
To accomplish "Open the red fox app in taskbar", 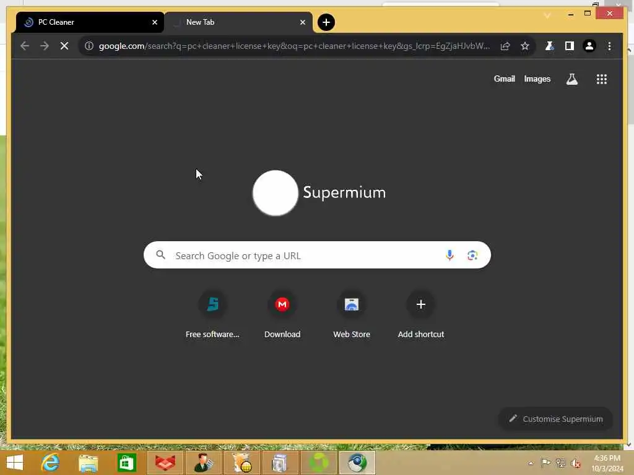I will 165,463.
